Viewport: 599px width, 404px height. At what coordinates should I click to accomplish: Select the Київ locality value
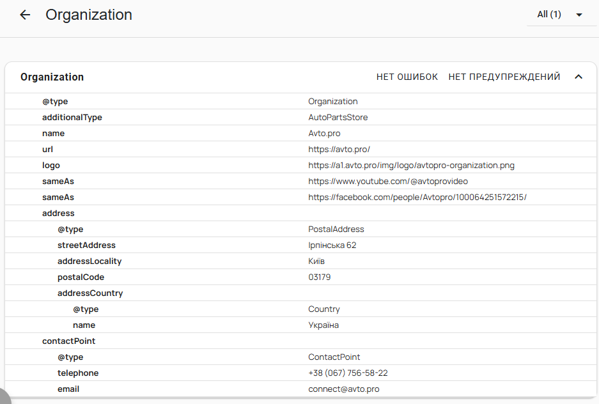pyautogui.click(x=316, y=261)
